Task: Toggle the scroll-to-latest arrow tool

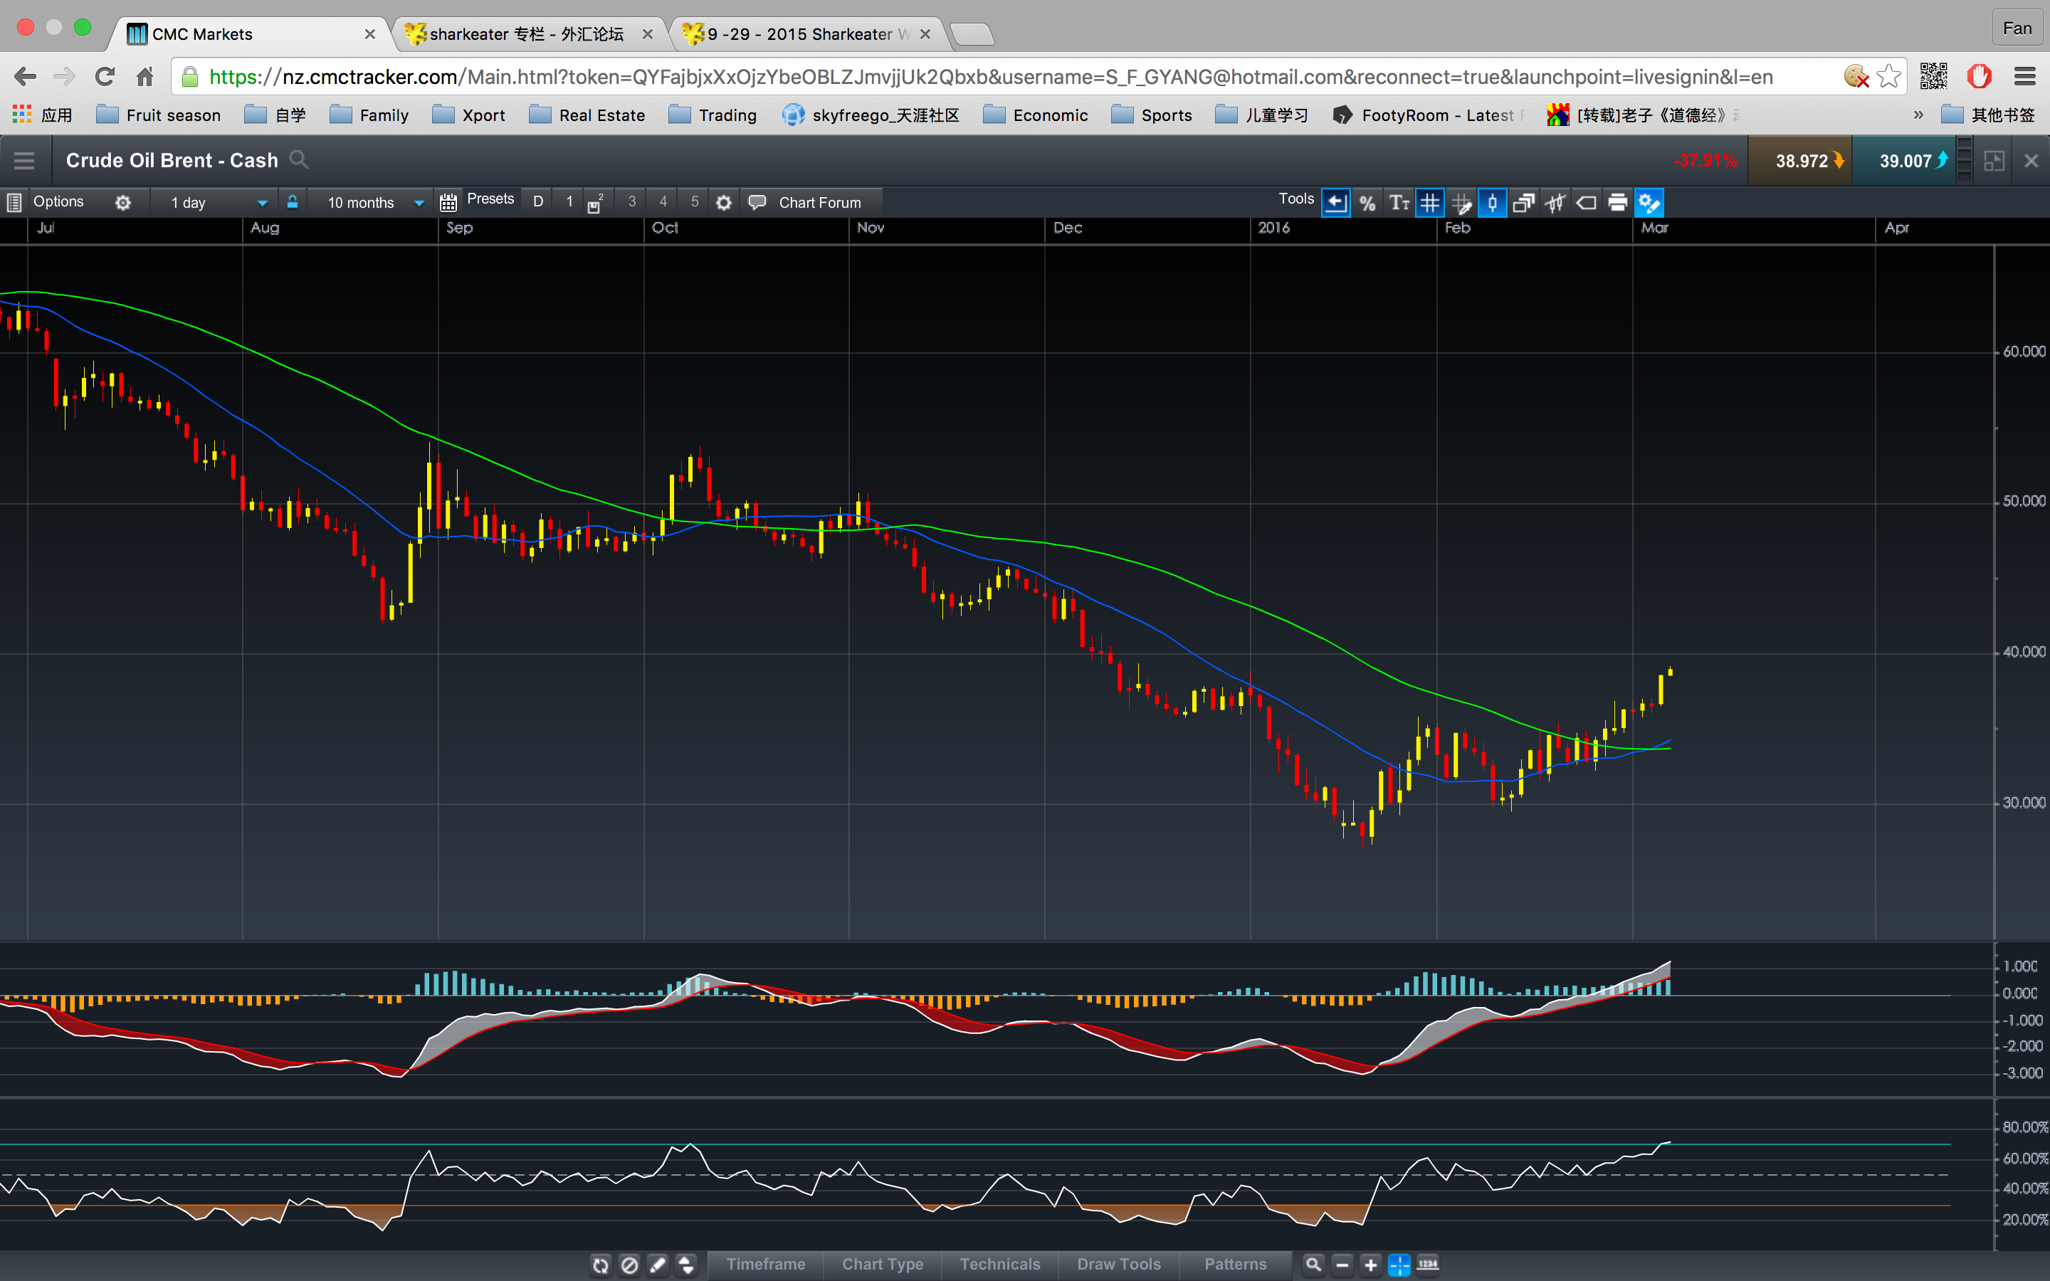Action: click(1335, 203)
